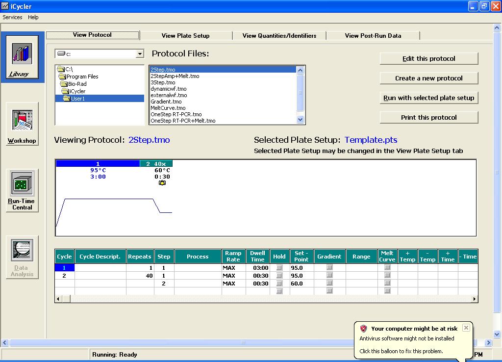Select the Bio-Rad folder

(74, 84)
